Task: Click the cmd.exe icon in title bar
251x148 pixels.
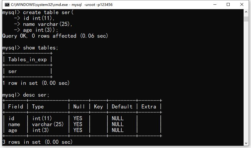Action: [7, 5]
